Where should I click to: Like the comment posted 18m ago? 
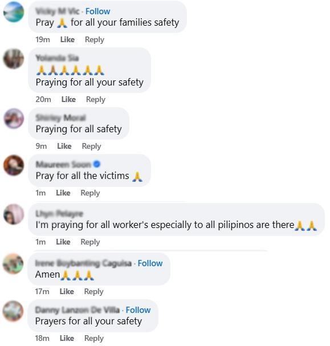tap(67, 338)
